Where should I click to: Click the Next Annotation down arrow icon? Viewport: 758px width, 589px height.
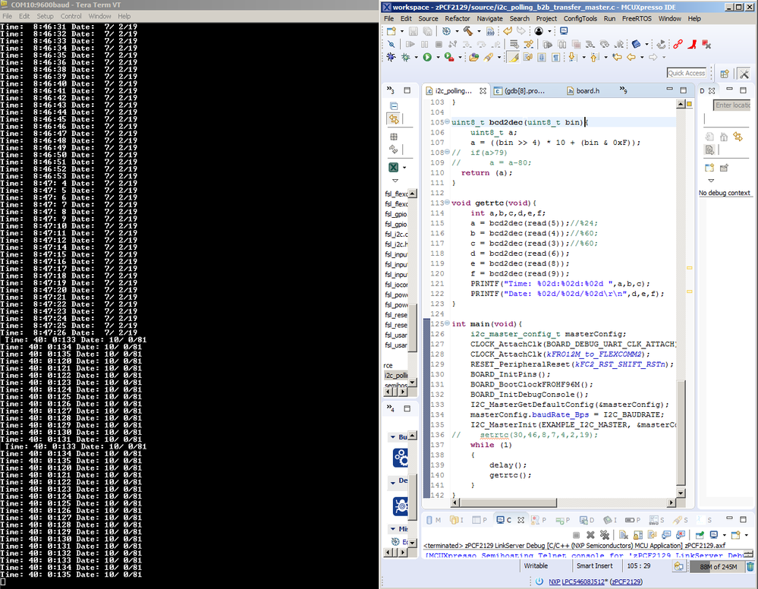tap(572, 57)
